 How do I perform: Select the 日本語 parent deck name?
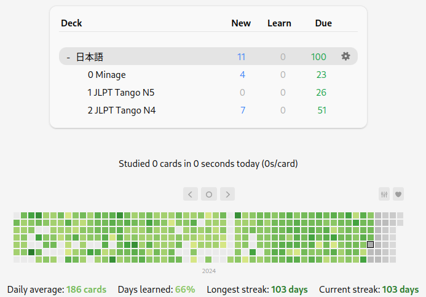pos(90,57)
